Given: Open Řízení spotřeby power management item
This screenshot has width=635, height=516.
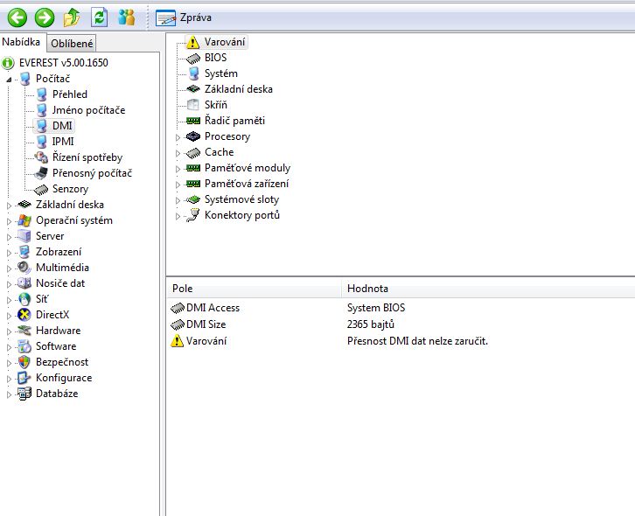Looking at the screenshot, I should coord(87,157).
